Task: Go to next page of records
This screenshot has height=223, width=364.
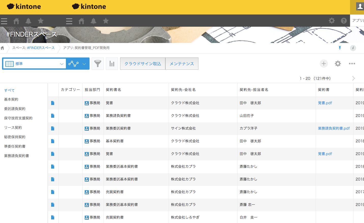Action: point(353,78)
